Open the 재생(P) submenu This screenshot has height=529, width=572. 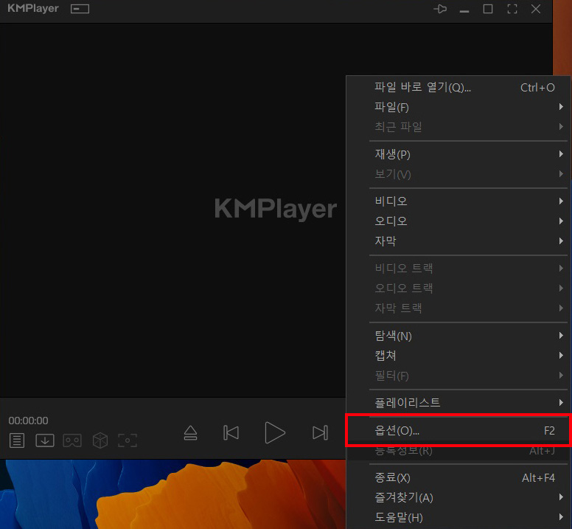[458, 154]
